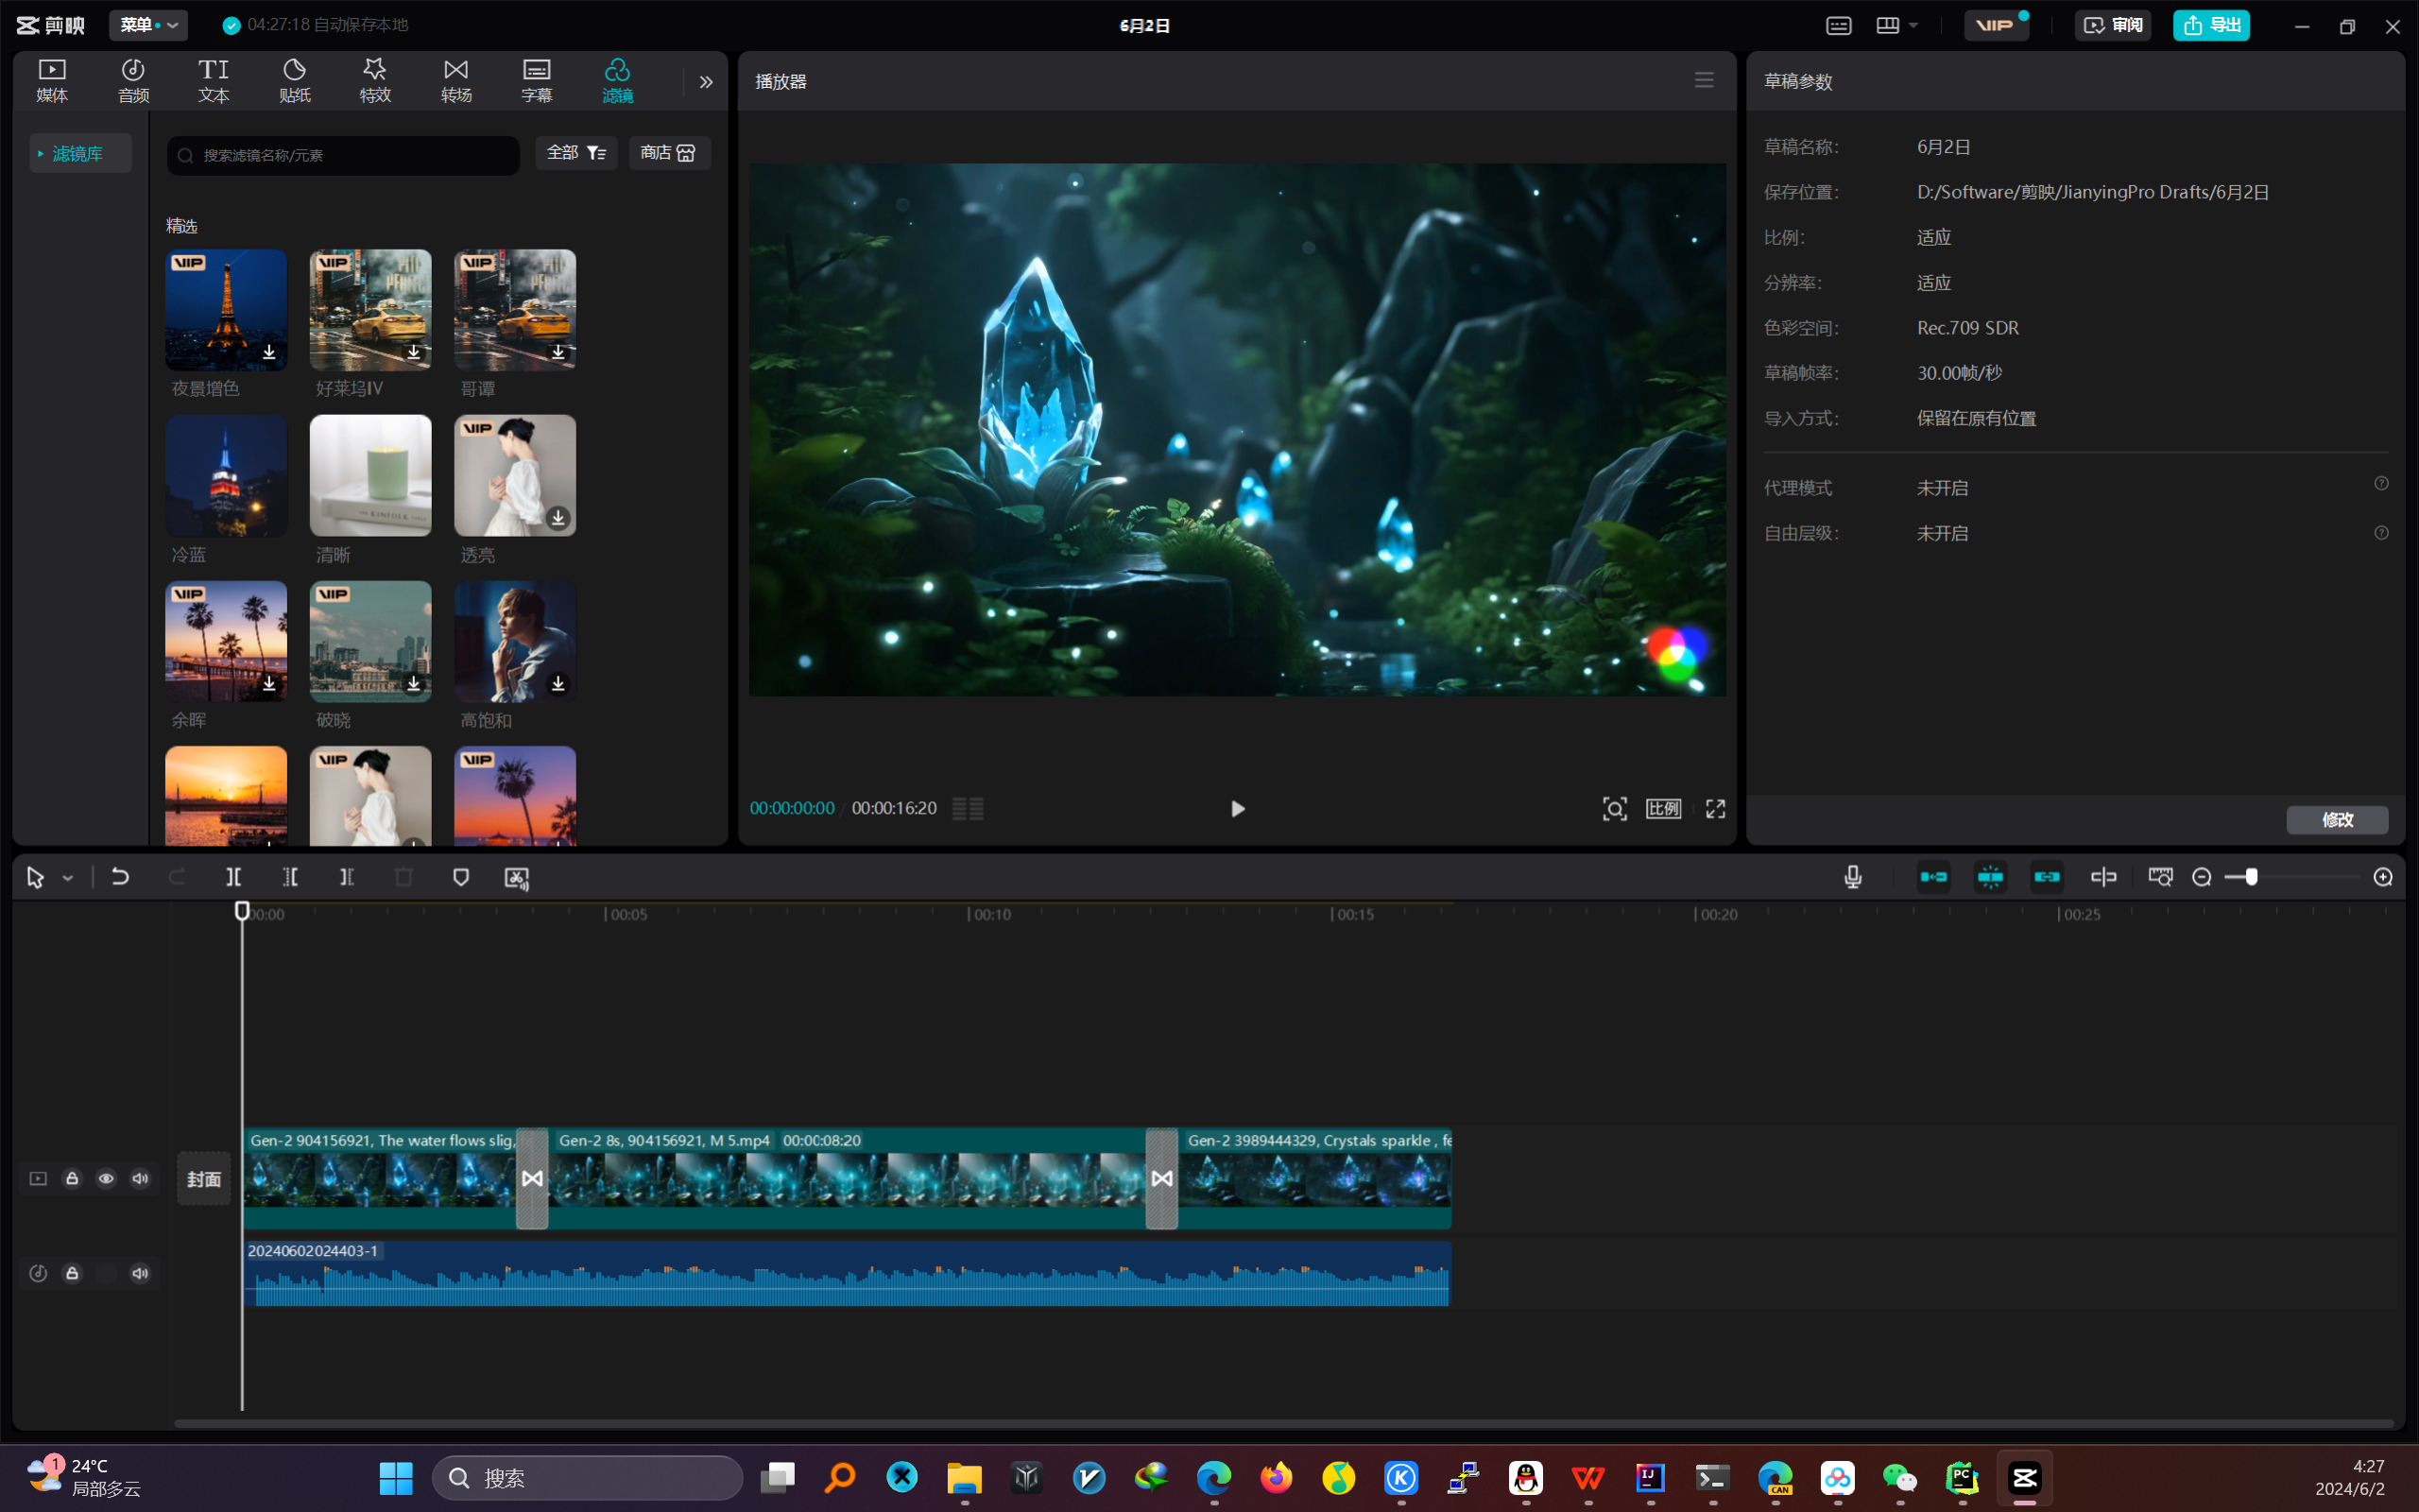Select the pointer selection tool

pyautogui.click(x=35, y=877)
